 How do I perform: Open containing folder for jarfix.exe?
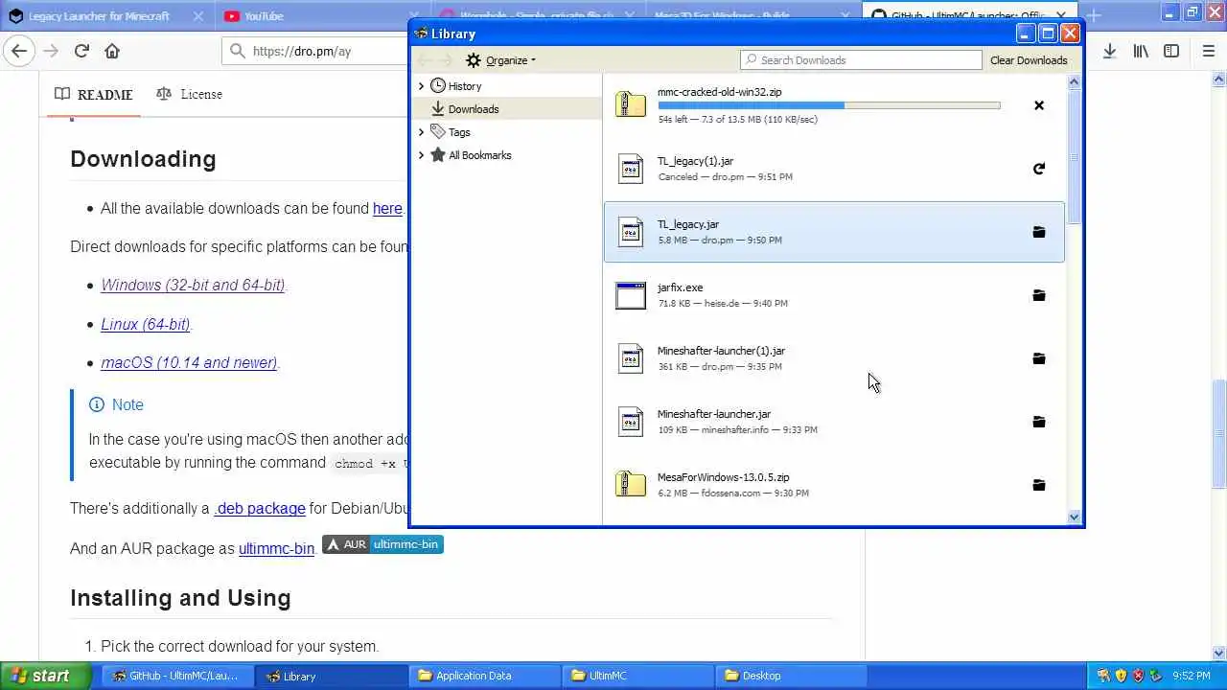click(1039, 295)
